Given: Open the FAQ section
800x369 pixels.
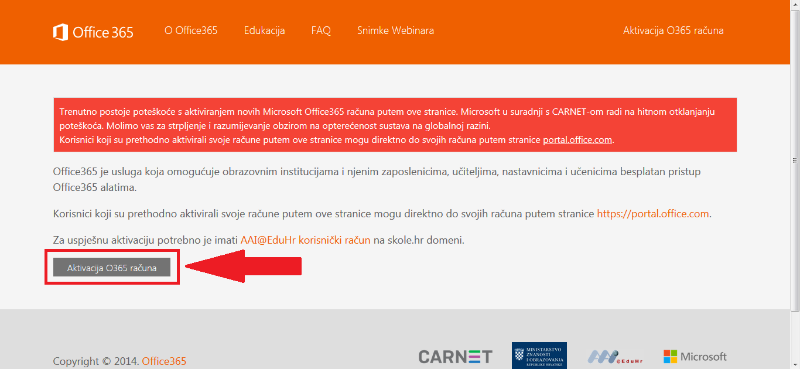Looking at the screenshot, I should (321, 30).
